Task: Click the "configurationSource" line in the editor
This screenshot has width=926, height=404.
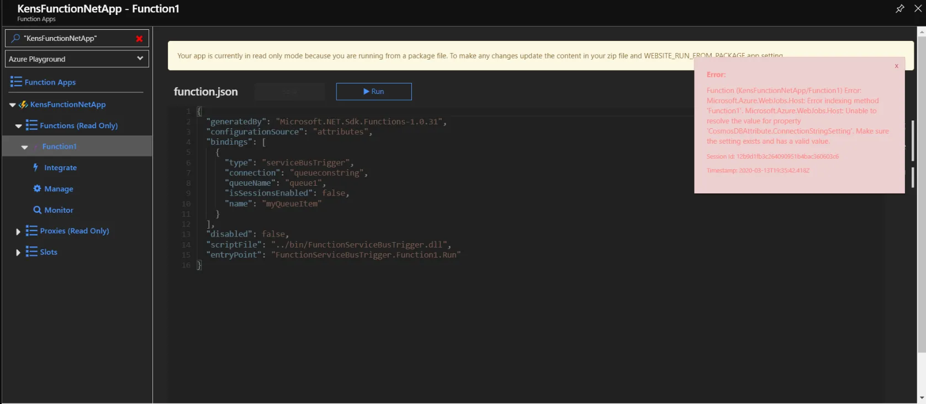Action: (x=289, y=132)
